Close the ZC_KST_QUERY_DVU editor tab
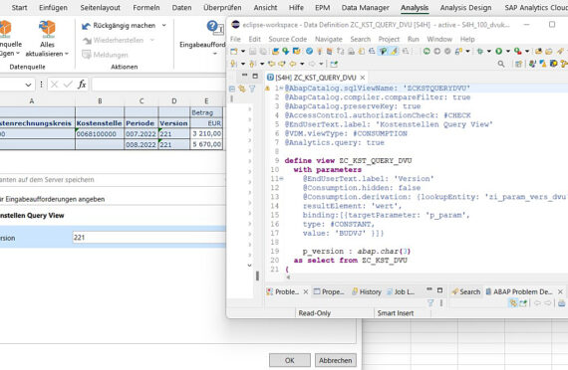 [x=363, y=78]
